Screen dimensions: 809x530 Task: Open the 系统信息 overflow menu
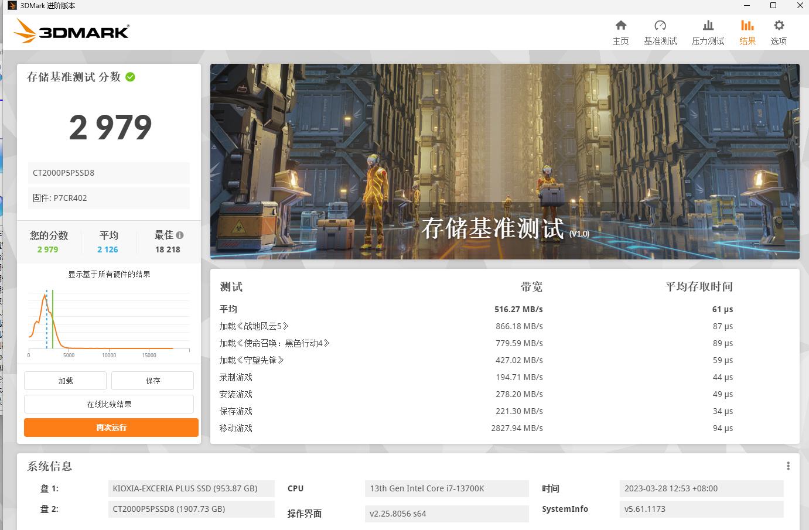788,466
